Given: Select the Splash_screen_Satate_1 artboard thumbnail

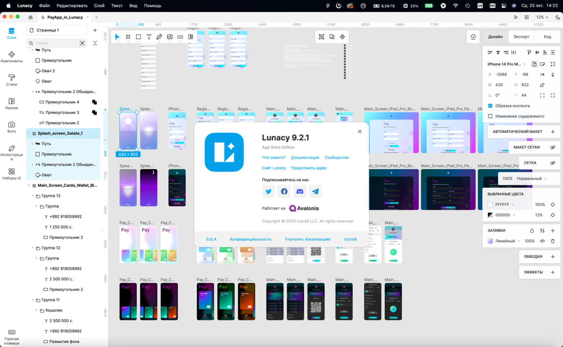Looking at the screenshot, I should click(128, 131).
